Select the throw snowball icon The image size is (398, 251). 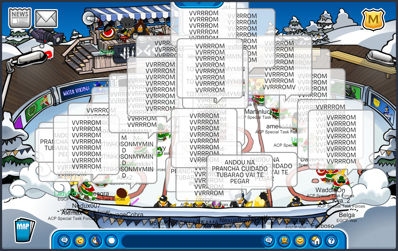[x=112, y=241]
